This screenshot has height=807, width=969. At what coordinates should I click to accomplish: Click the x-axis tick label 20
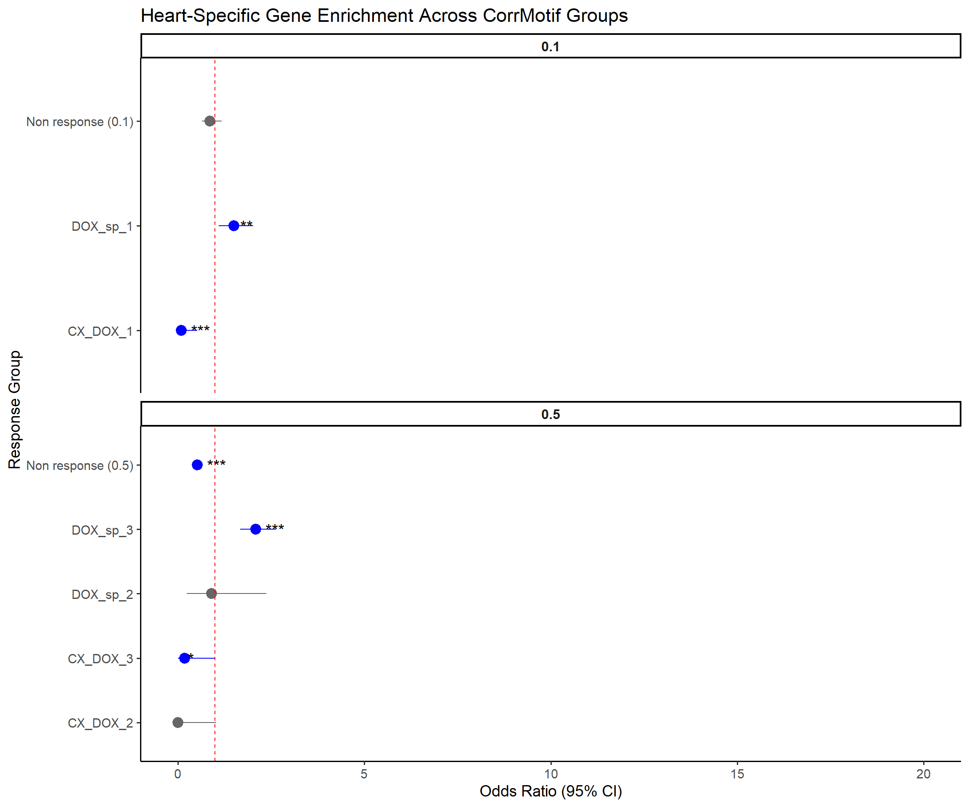click(x=923, y=774)
